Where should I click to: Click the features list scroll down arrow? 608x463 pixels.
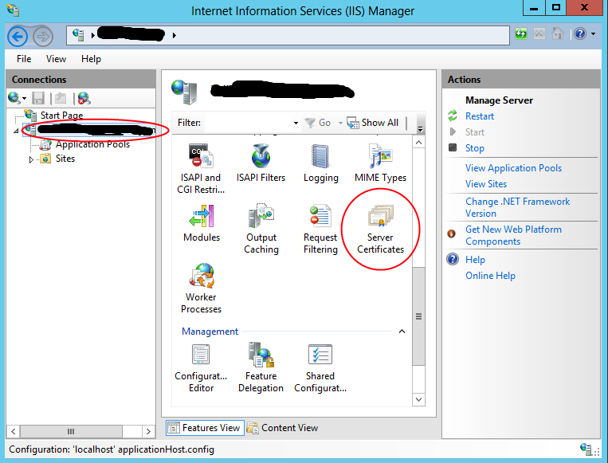click(x=419, y=399)
